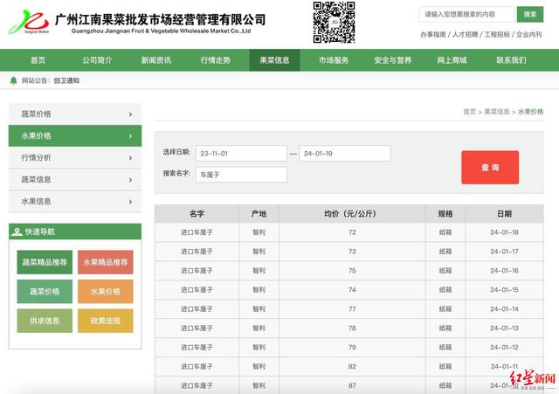Click the bell icon beside 网站公告
Viewport: 559px width, 394px height.
[13, 80]
